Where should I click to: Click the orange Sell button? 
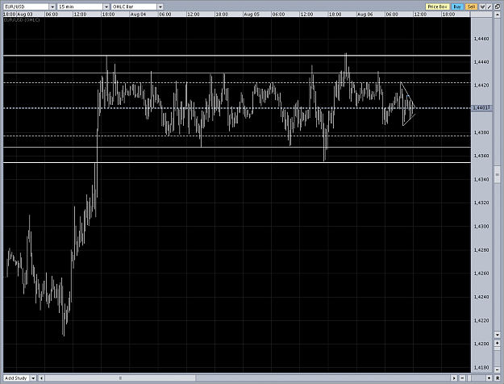point(471,6)
